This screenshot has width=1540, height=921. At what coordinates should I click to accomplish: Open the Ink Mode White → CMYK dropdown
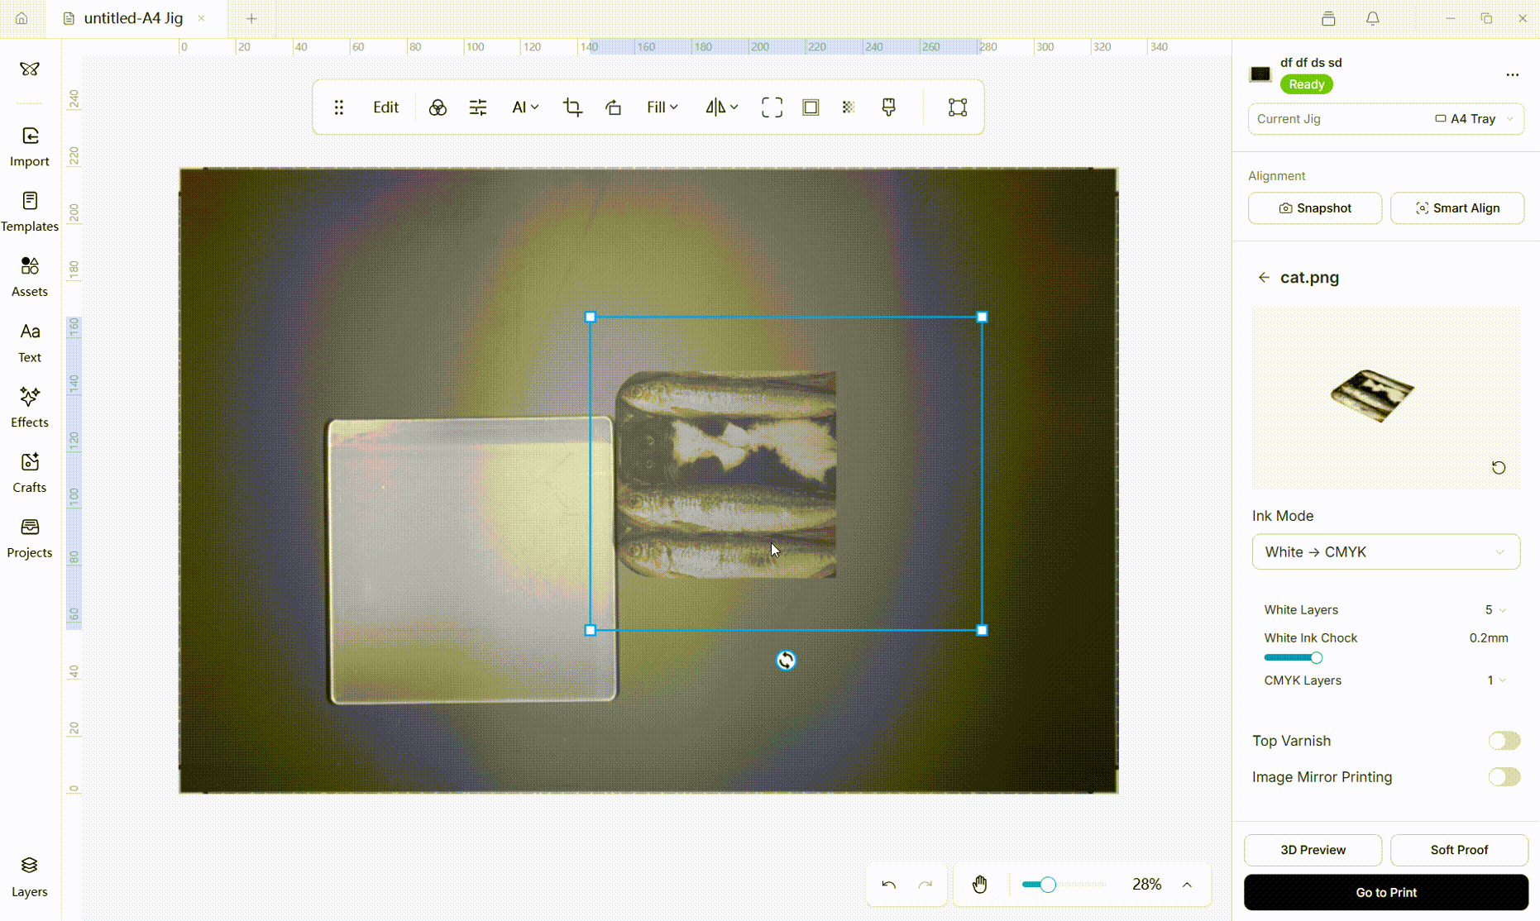point(1386,552)
